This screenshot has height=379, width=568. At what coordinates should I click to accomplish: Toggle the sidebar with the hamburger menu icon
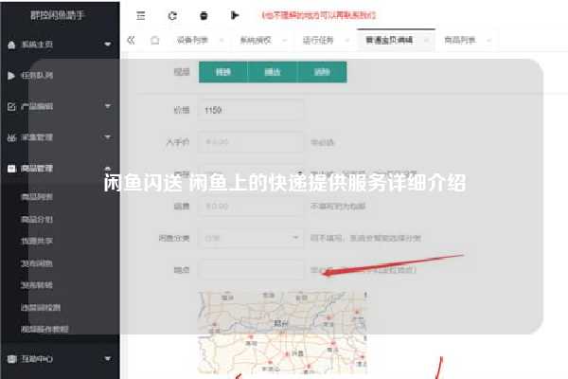(140, 15)
